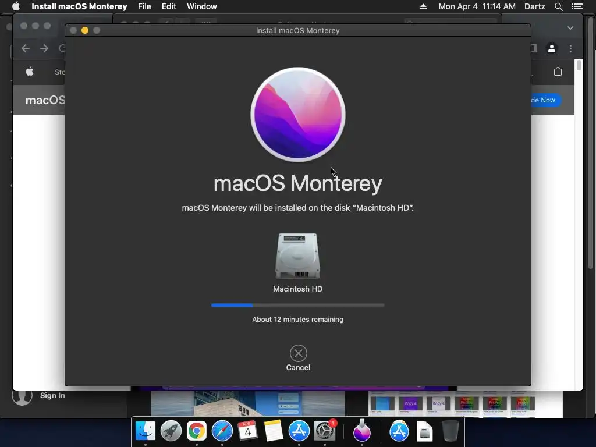The height and width of the screenshot is (447, 596).
Task: Open Notification Center list icon
Action: tap(577, 6)
